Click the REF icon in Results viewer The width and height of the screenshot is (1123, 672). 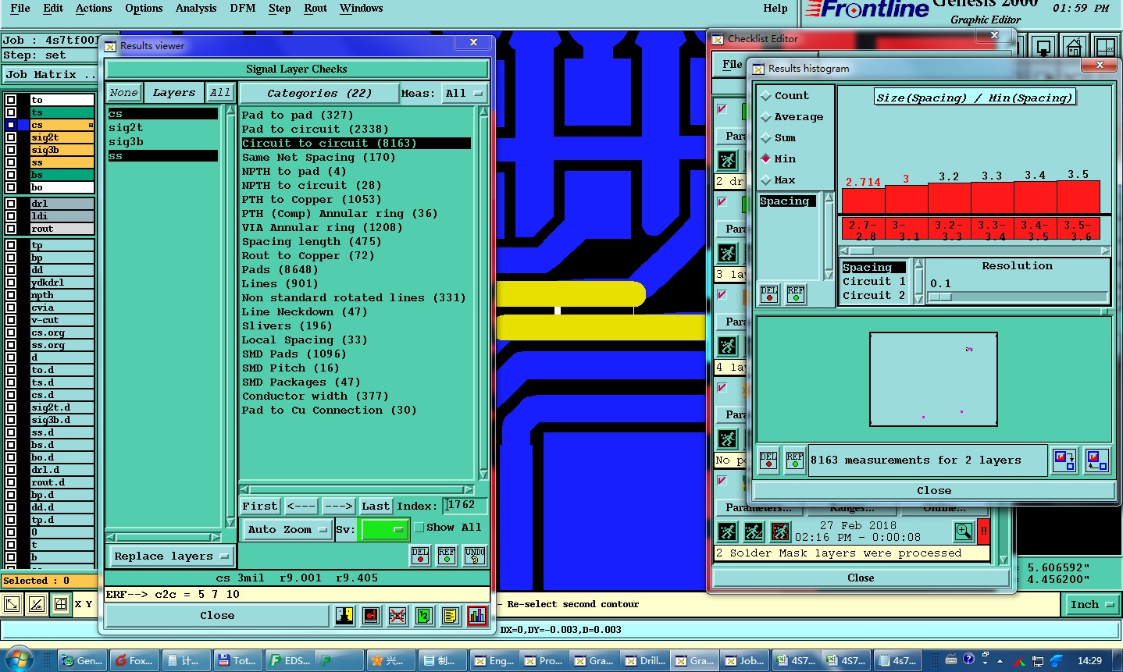[447, 555]
